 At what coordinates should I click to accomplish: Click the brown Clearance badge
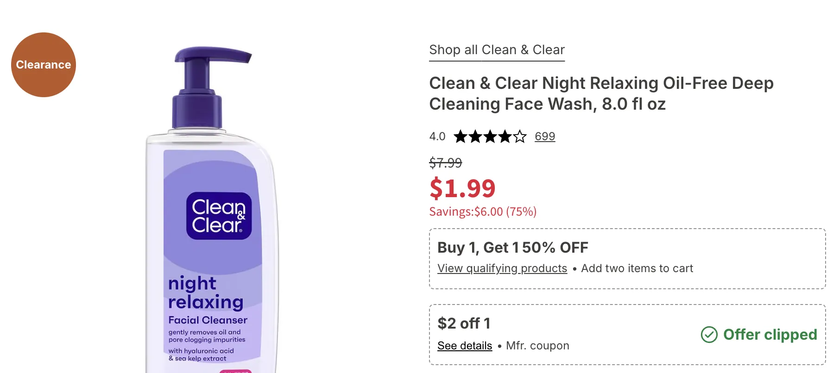point(44,65)
